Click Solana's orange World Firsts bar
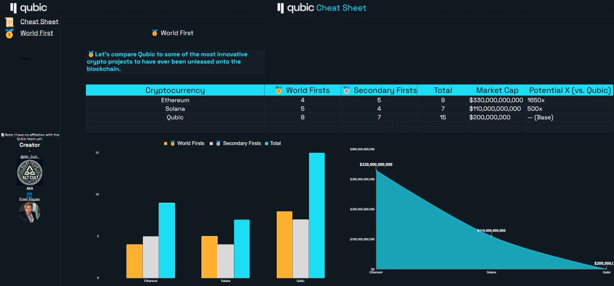Image resolution: width=614 pixels, height=286 pixels. [x=209, y=257]
